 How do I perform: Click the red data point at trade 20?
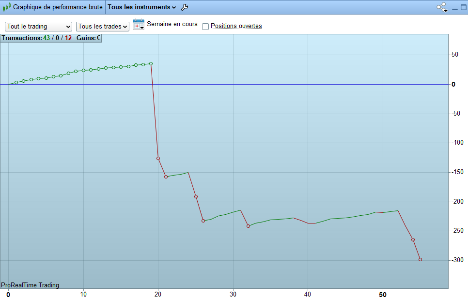coord(158,159)
